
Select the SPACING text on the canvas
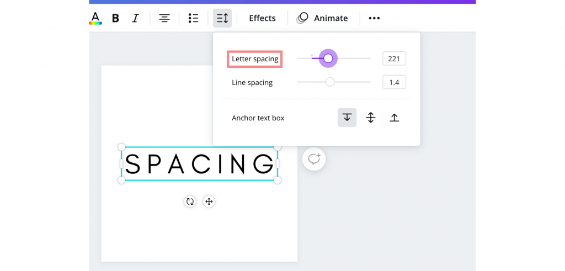point(199,163)
